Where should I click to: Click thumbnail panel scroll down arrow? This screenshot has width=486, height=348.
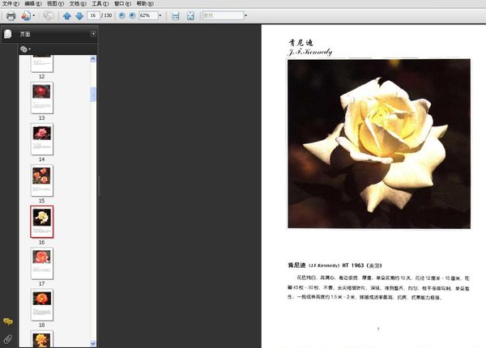tap(93, 343)
